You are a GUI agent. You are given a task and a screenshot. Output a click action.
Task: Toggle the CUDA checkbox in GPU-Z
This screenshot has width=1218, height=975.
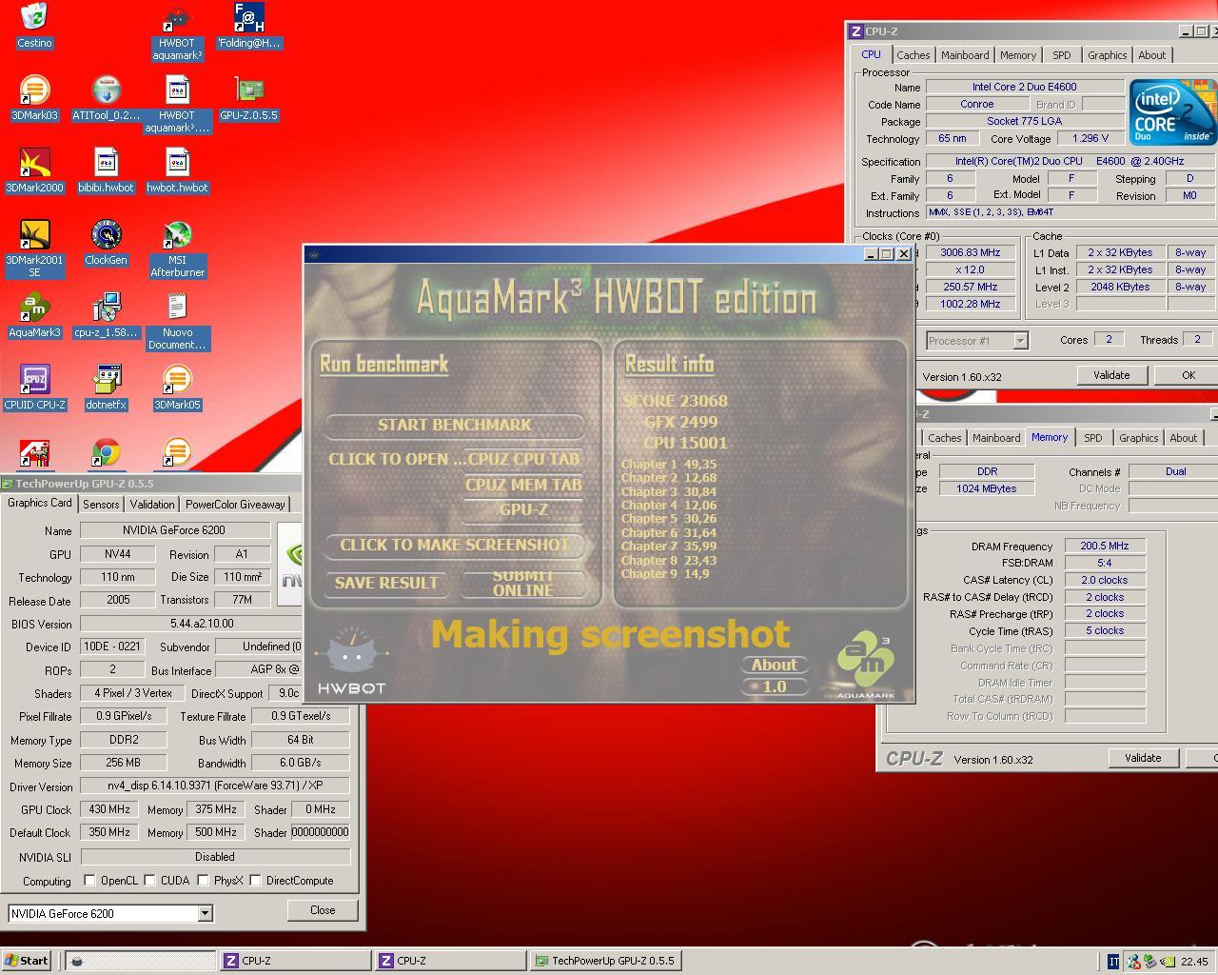149,880
